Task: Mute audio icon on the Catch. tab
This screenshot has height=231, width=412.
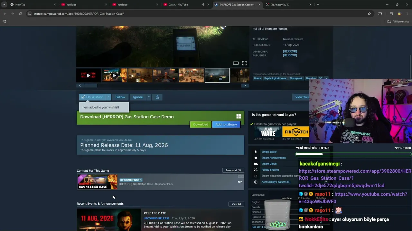Action: tap(203, 4)
